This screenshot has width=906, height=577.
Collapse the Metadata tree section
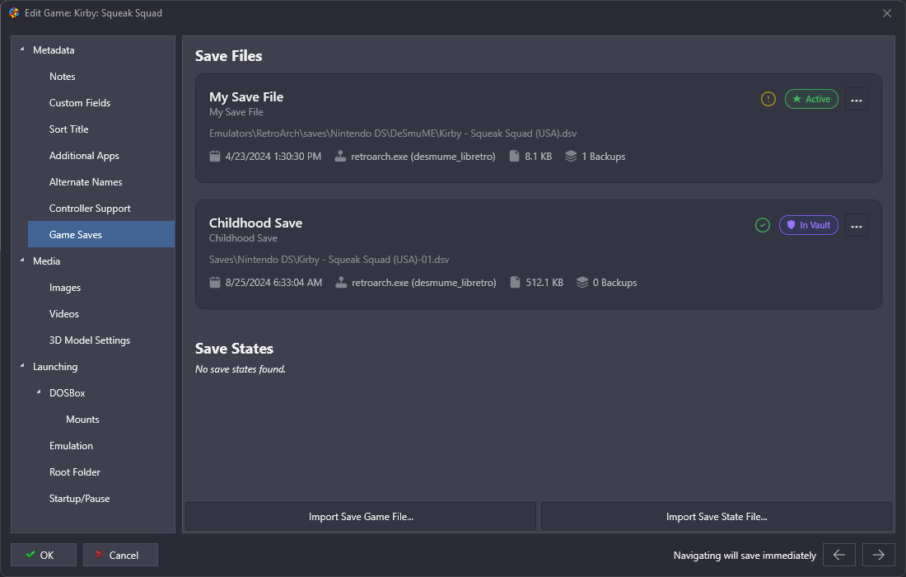[22, 49]
